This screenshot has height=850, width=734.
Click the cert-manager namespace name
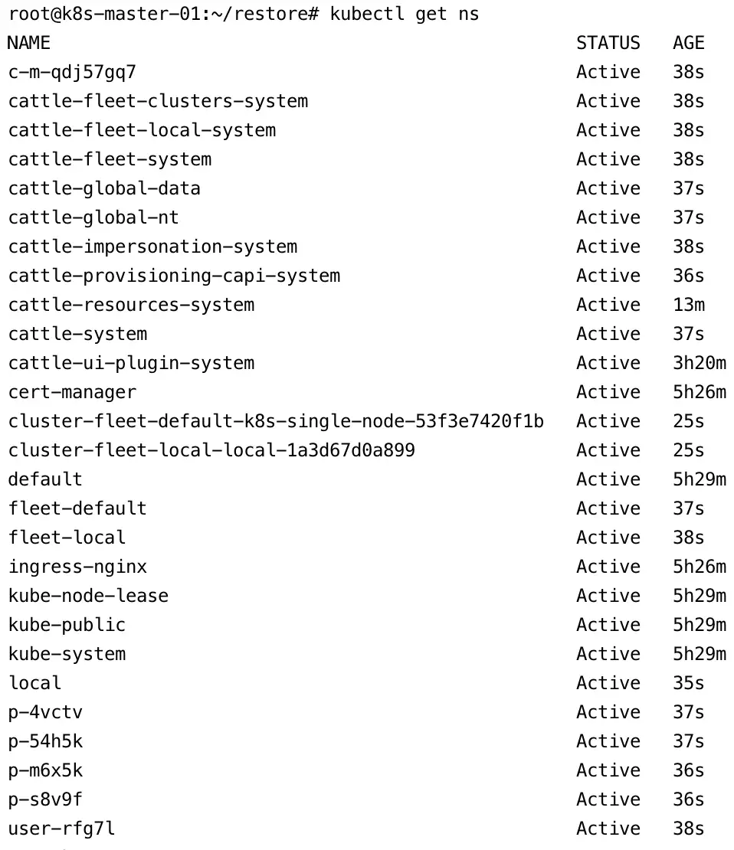(72, 392)
